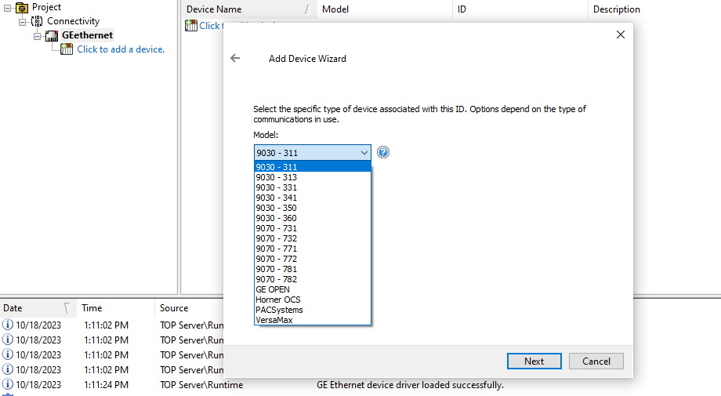
Task: Toggle the Model combo box arrow
Action: point(364,153)
